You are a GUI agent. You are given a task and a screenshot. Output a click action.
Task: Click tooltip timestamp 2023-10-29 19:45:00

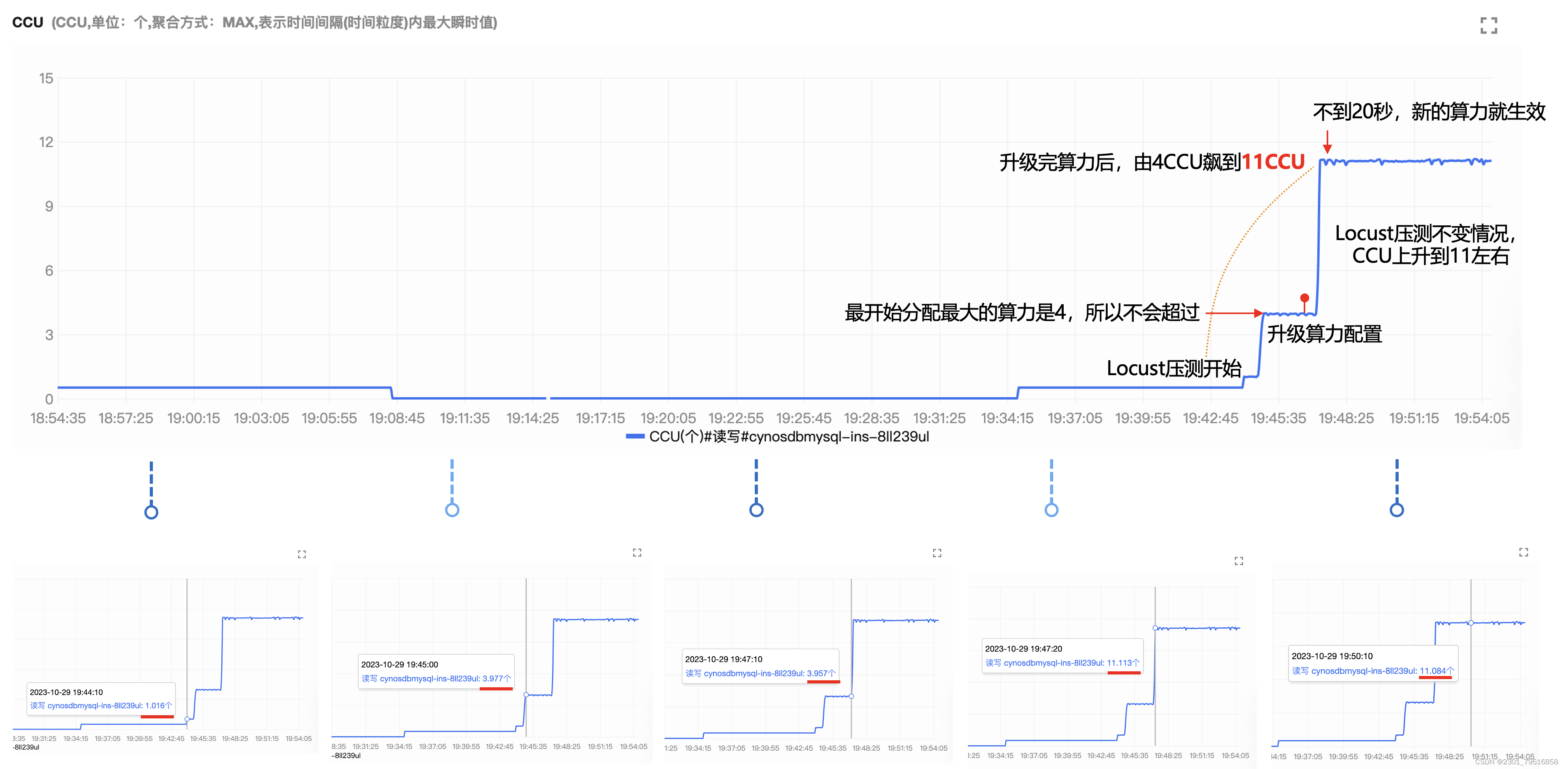coord(400,665)
